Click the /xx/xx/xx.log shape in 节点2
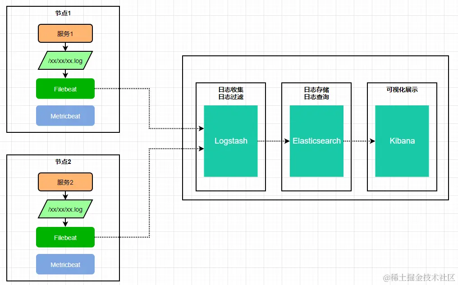The height and width of the screenshot is (285, 458). click(65, 209)
